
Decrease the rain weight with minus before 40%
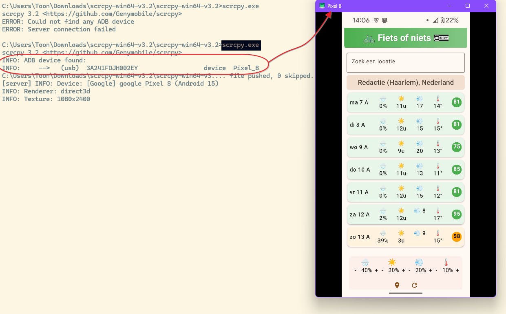(356, 270)
